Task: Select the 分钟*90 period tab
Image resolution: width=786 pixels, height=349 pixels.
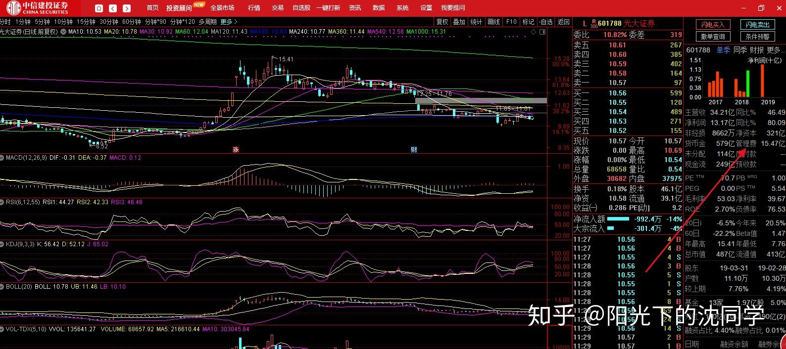Action: pos(155,22)
